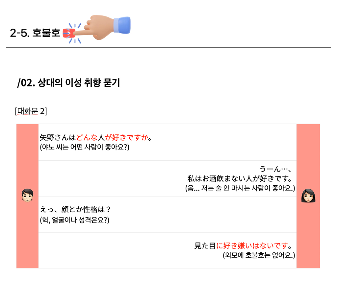Click the name "矢野さん" in the first line
The width and height of the screenshot is (337, 301).
(54, 137)
